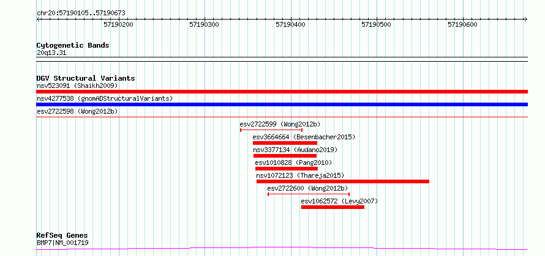The height and width of the screenshot is (256, 545).
Task: Open the esv2722600 (Wong2012b) variant label
Action: click(307, 188)
